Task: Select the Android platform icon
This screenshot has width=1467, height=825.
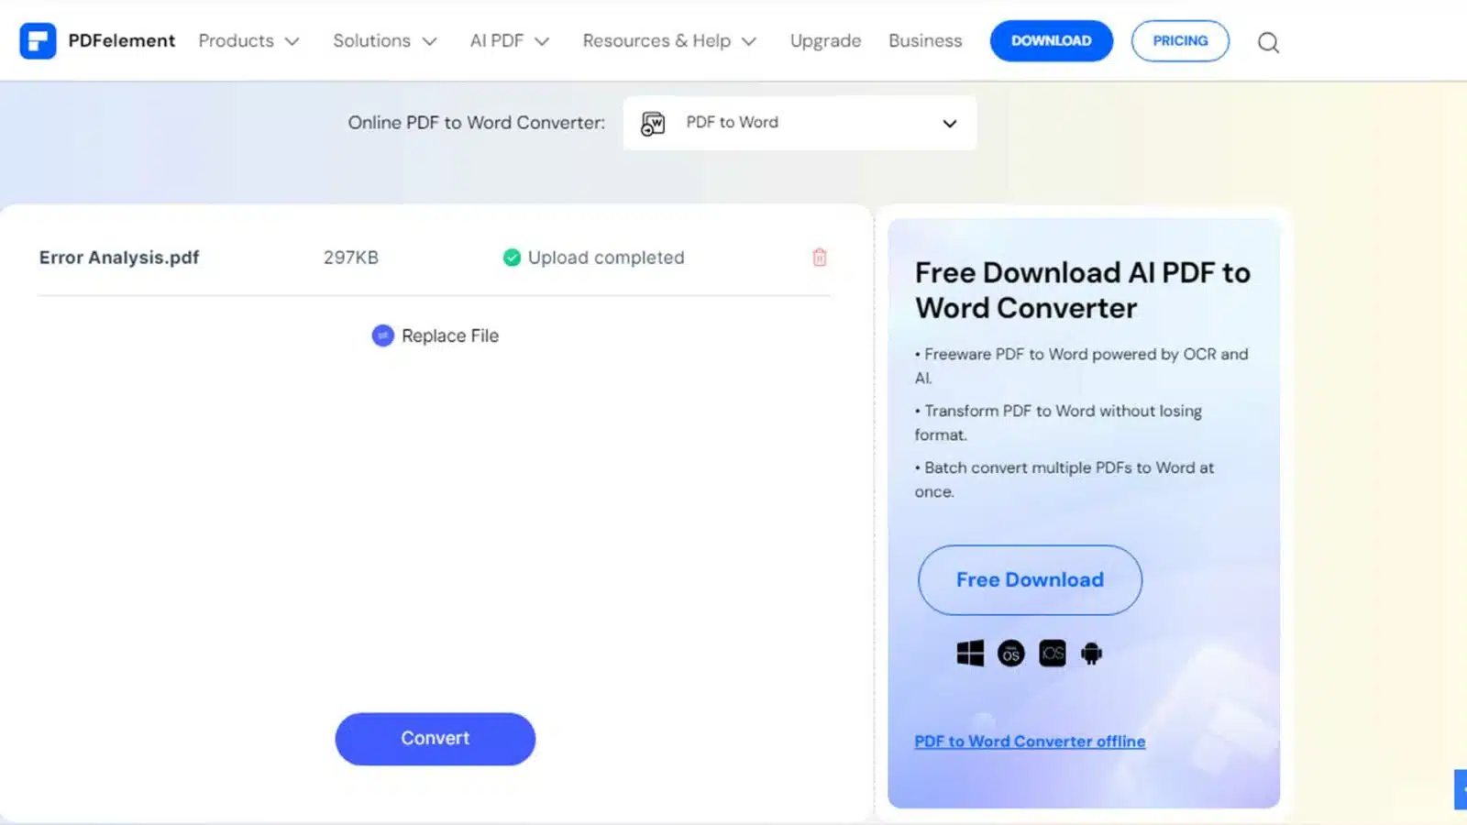Action: pyautogui.click(x=1091, y=653)
